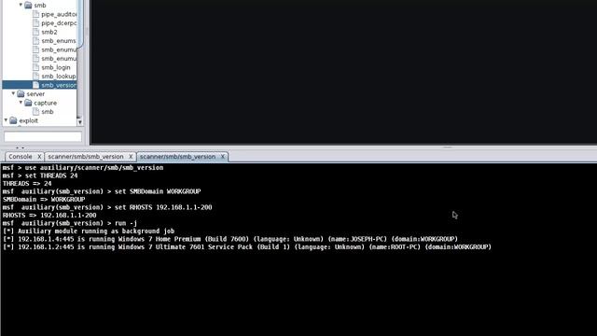
Task: Close the Console tab
Action: click(39, 157)
